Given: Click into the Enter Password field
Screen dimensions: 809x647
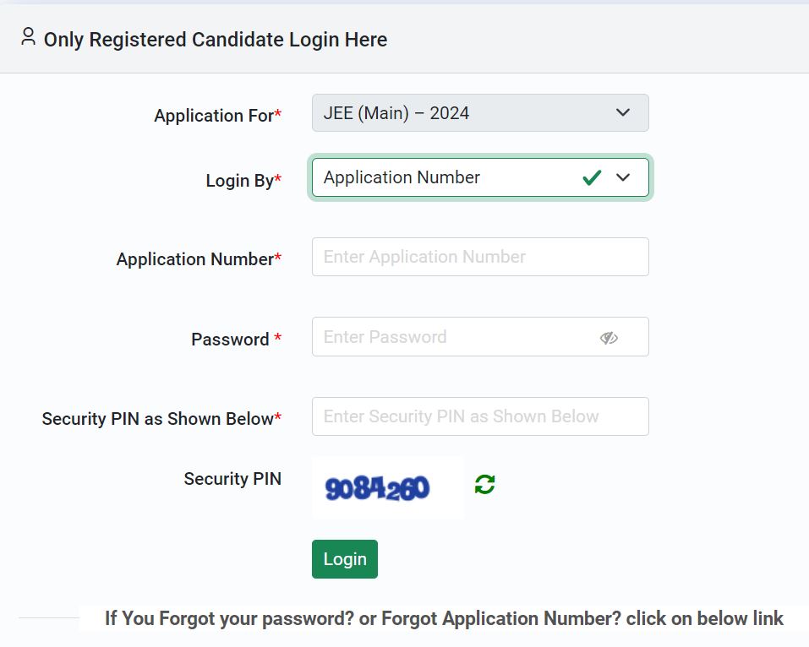Looking at the screenshot, I should (x=456, y=337).
